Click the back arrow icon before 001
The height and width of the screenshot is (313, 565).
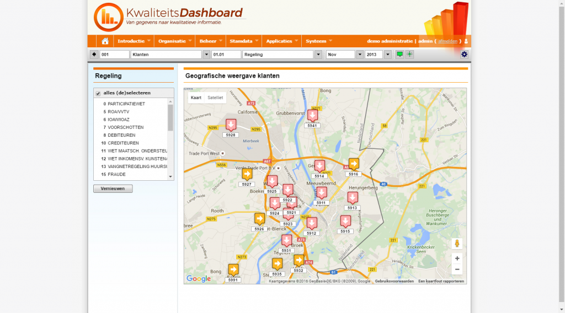point(94,55)
